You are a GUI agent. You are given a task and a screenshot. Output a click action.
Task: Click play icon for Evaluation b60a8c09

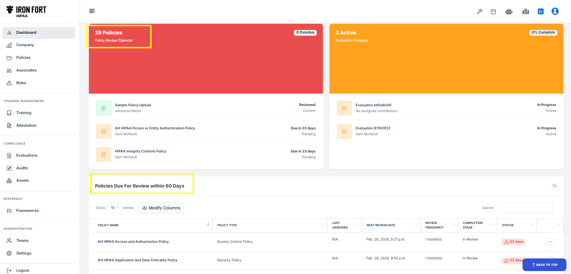pos(344,108)
